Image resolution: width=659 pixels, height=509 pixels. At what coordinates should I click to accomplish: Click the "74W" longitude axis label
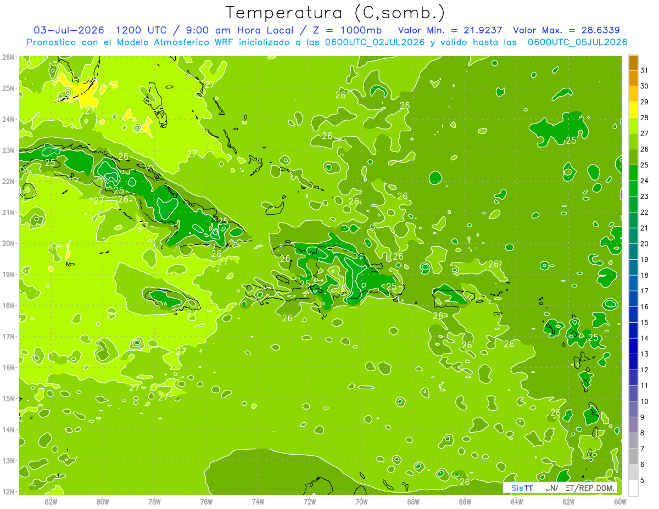[x=258, y=501]
